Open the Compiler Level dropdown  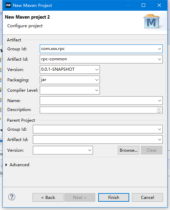click(x=97, y=90)
